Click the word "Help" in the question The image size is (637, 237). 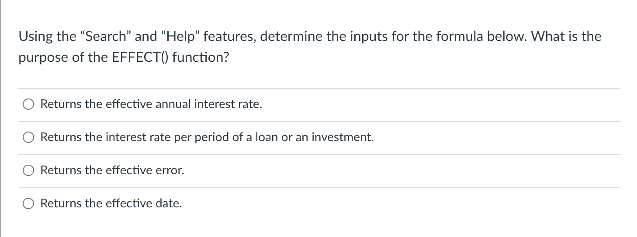(x=181, y=37)
